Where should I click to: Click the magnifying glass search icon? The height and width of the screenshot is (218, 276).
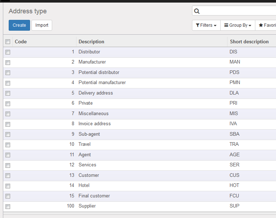pyautogui.click(x=197, y=11)
